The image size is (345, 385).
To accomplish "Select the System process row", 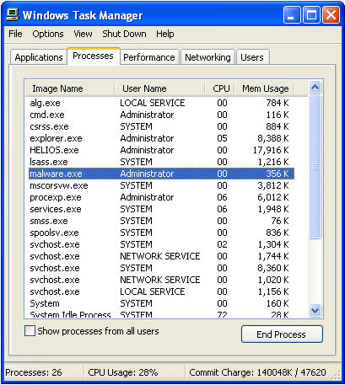I will [x=161, y=303].
